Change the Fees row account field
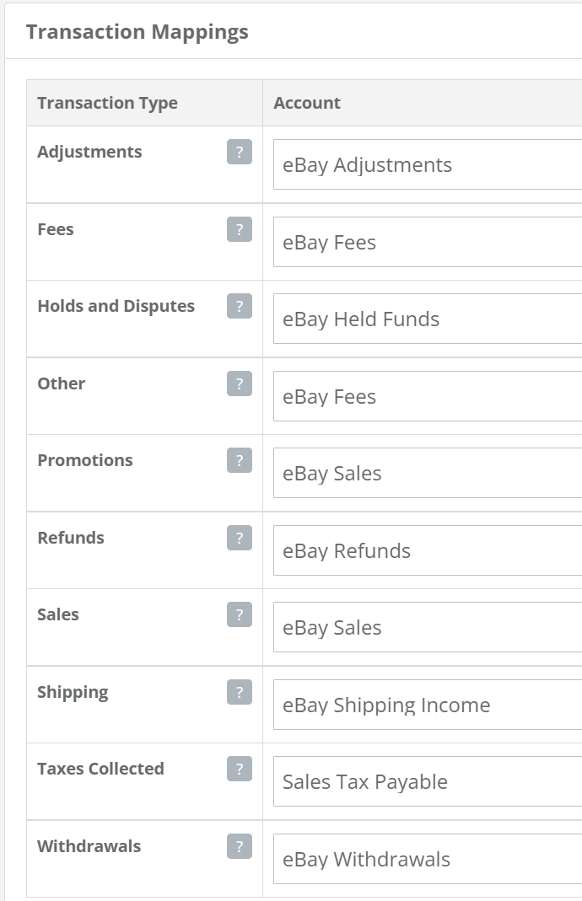 (428, 242)
